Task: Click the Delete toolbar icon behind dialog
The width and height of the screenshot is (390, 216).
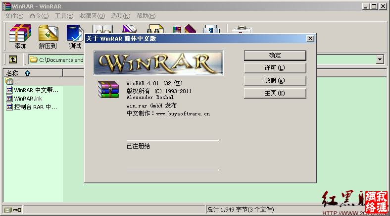Action: tap(130, 28)
